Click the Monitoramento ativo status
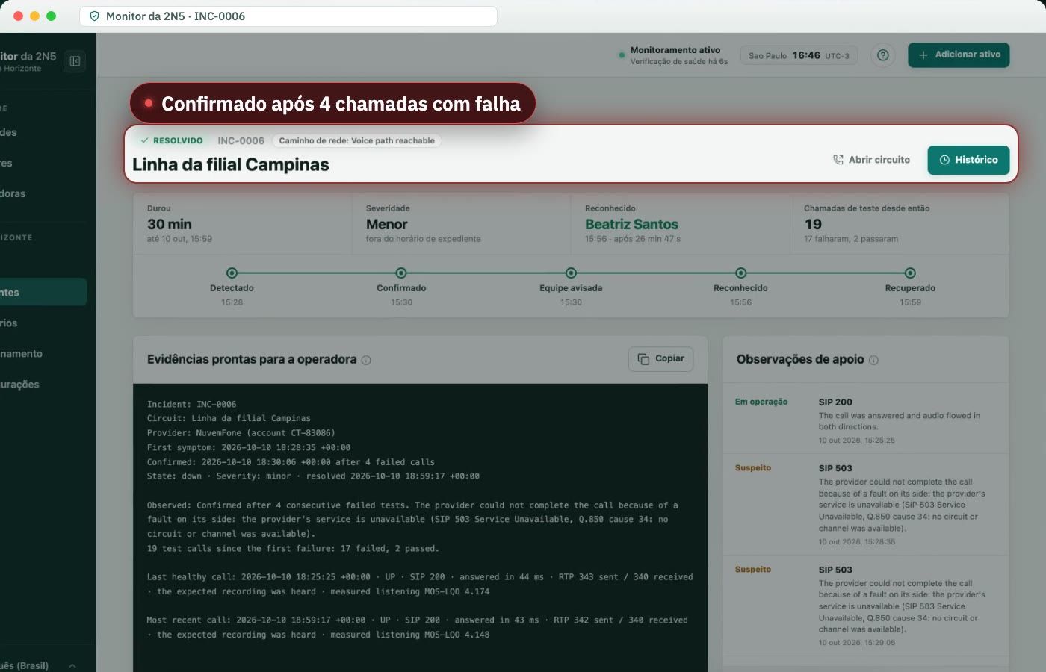 click(x=673, y=55)
